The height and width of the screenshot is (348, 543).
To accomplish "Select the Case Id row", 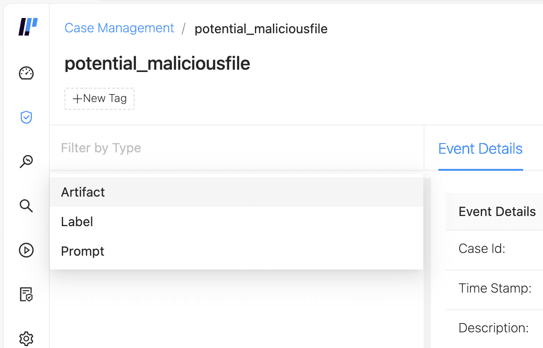I will coord(482,249).
